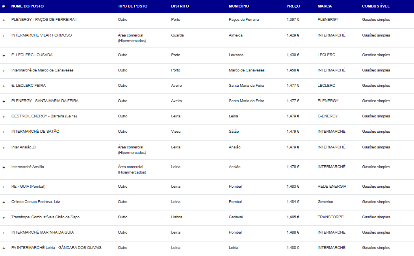Image resolution: width=414 pixels, height=256 pixels.
Task: Expand the PLENERGY - PAÇOS DE FERREIRA I row
Action: point(4,20)
